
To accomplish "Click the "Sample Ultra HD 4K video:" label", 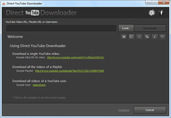I will click(x=31, y=57).
